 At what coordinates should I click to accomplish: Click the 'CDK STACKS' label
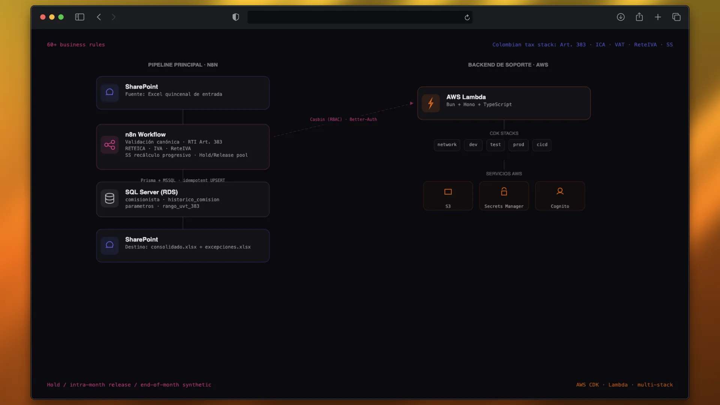(504, 133)
